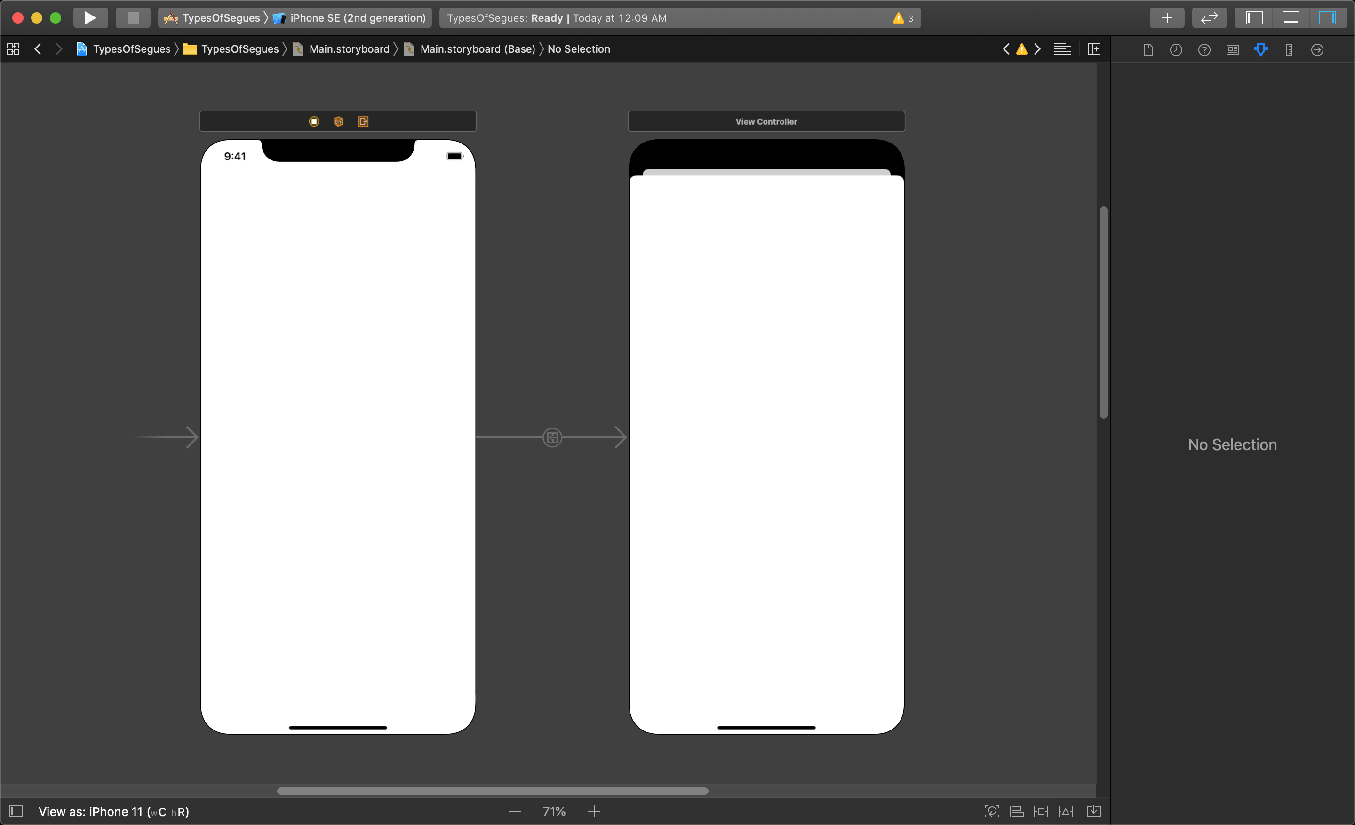Open Resolve Auto Layout Issues menu

1065,811
